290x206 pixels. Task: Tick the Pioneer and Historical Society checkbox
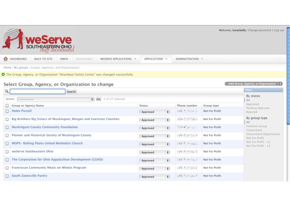tap(7, 136)
